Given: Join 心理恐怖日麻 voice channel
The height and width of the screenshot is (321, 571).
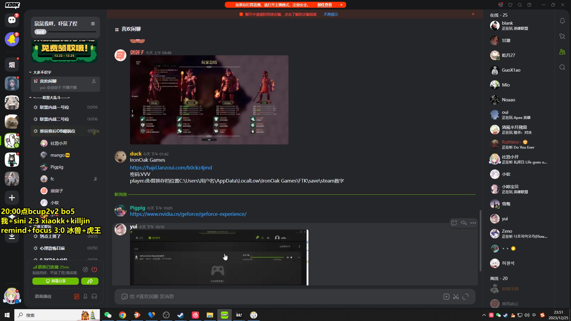Looking at the screenshot, I should coord(65,248).
